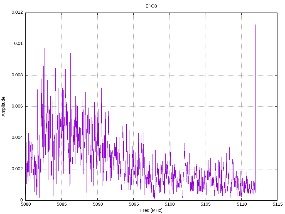Image resolution: width=285 pixels, height=214 pixels.
Task: Click the 5080 x-axis tick label
Action: click(26, 204)
